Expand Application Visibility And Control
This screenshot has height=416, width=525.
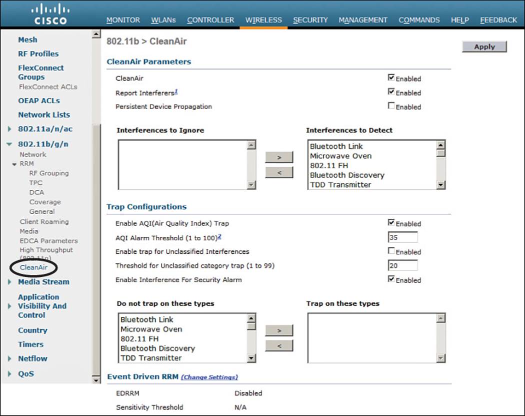[x=9, y=306]
